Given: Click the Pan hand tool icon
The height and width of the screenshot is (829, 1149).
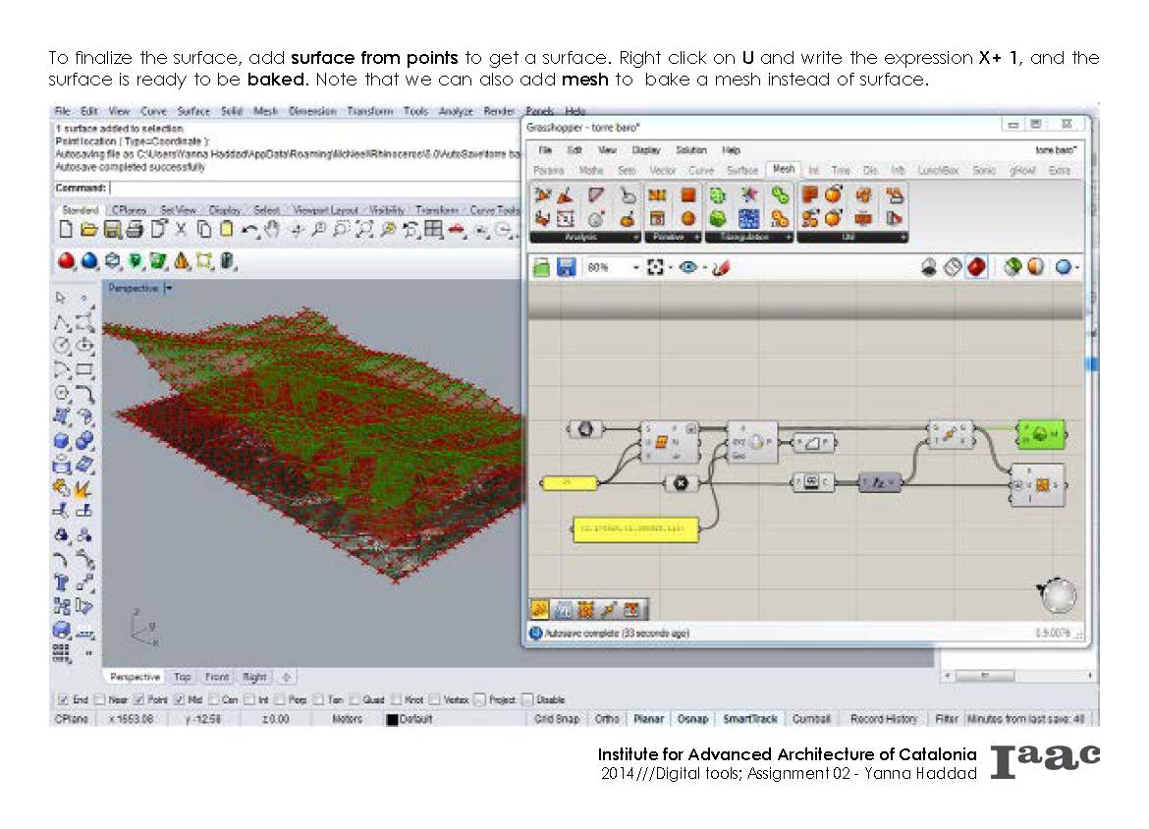Looking at the screenshot, I should (x=272, y=231).
